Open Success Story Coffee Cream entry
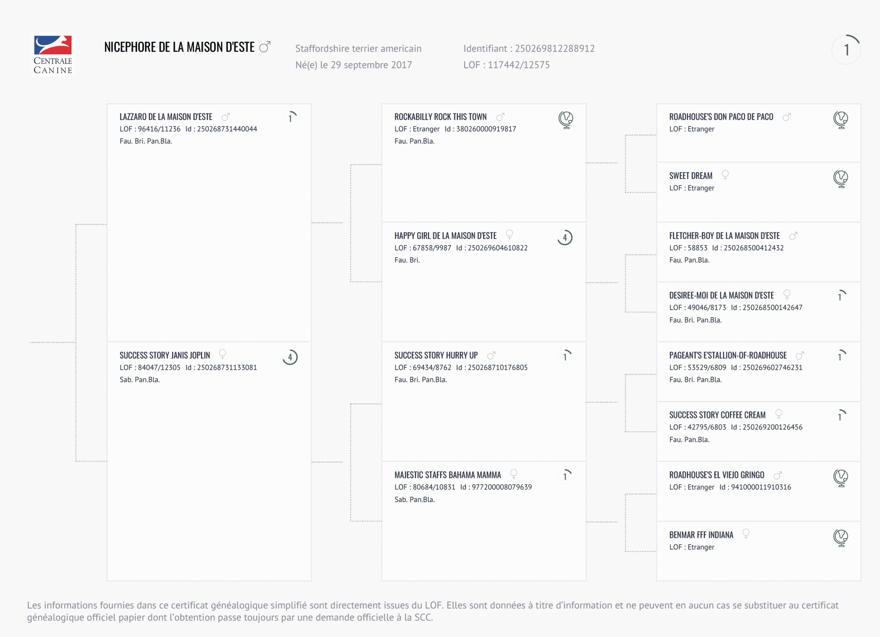Image resolution: width=880 pixels, height=637 pixels. click(717, 415)
